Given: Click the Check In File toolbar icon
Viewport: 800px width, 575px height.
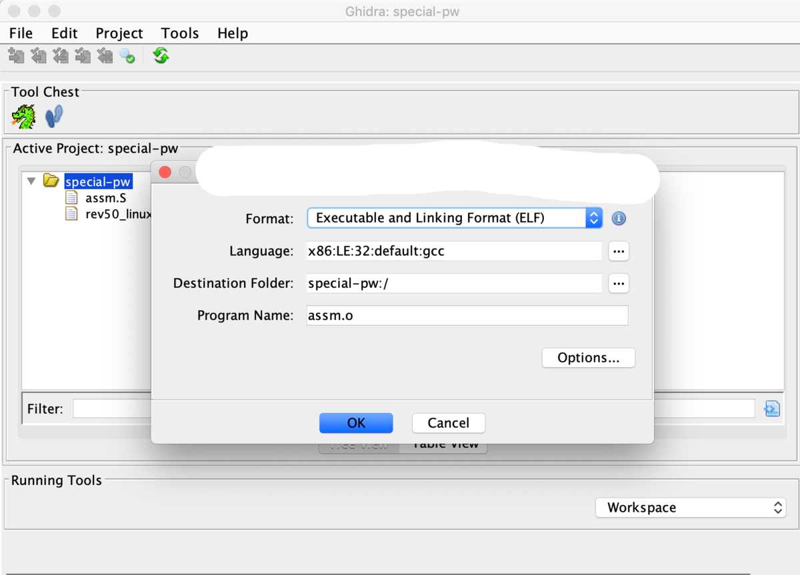Looking at the screenshot, I should click(83, 56).
